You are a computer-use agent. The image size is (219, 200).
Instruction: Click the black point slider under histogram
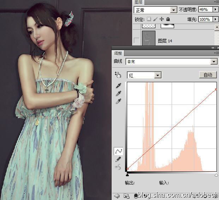[x=127, y=175]
